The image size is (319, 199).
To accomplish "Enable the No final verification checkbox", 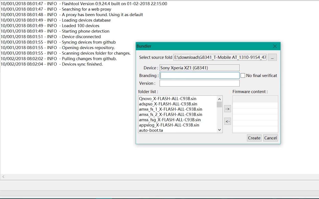I will [243, 75].
